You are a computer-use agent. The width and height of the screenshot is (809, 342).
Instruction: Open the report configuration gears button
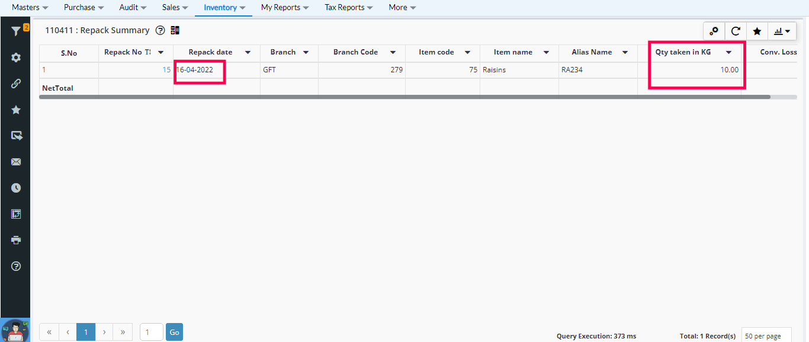pos(714,31)
